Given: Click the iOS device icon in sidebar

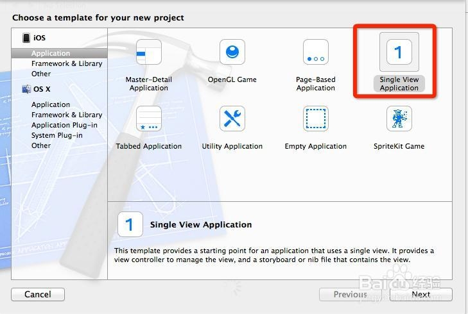Looking at the screenshot, I should coord(26,38).
